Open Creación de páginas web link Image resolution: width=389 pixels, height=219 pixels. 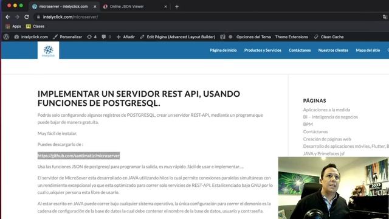point(327,139)
